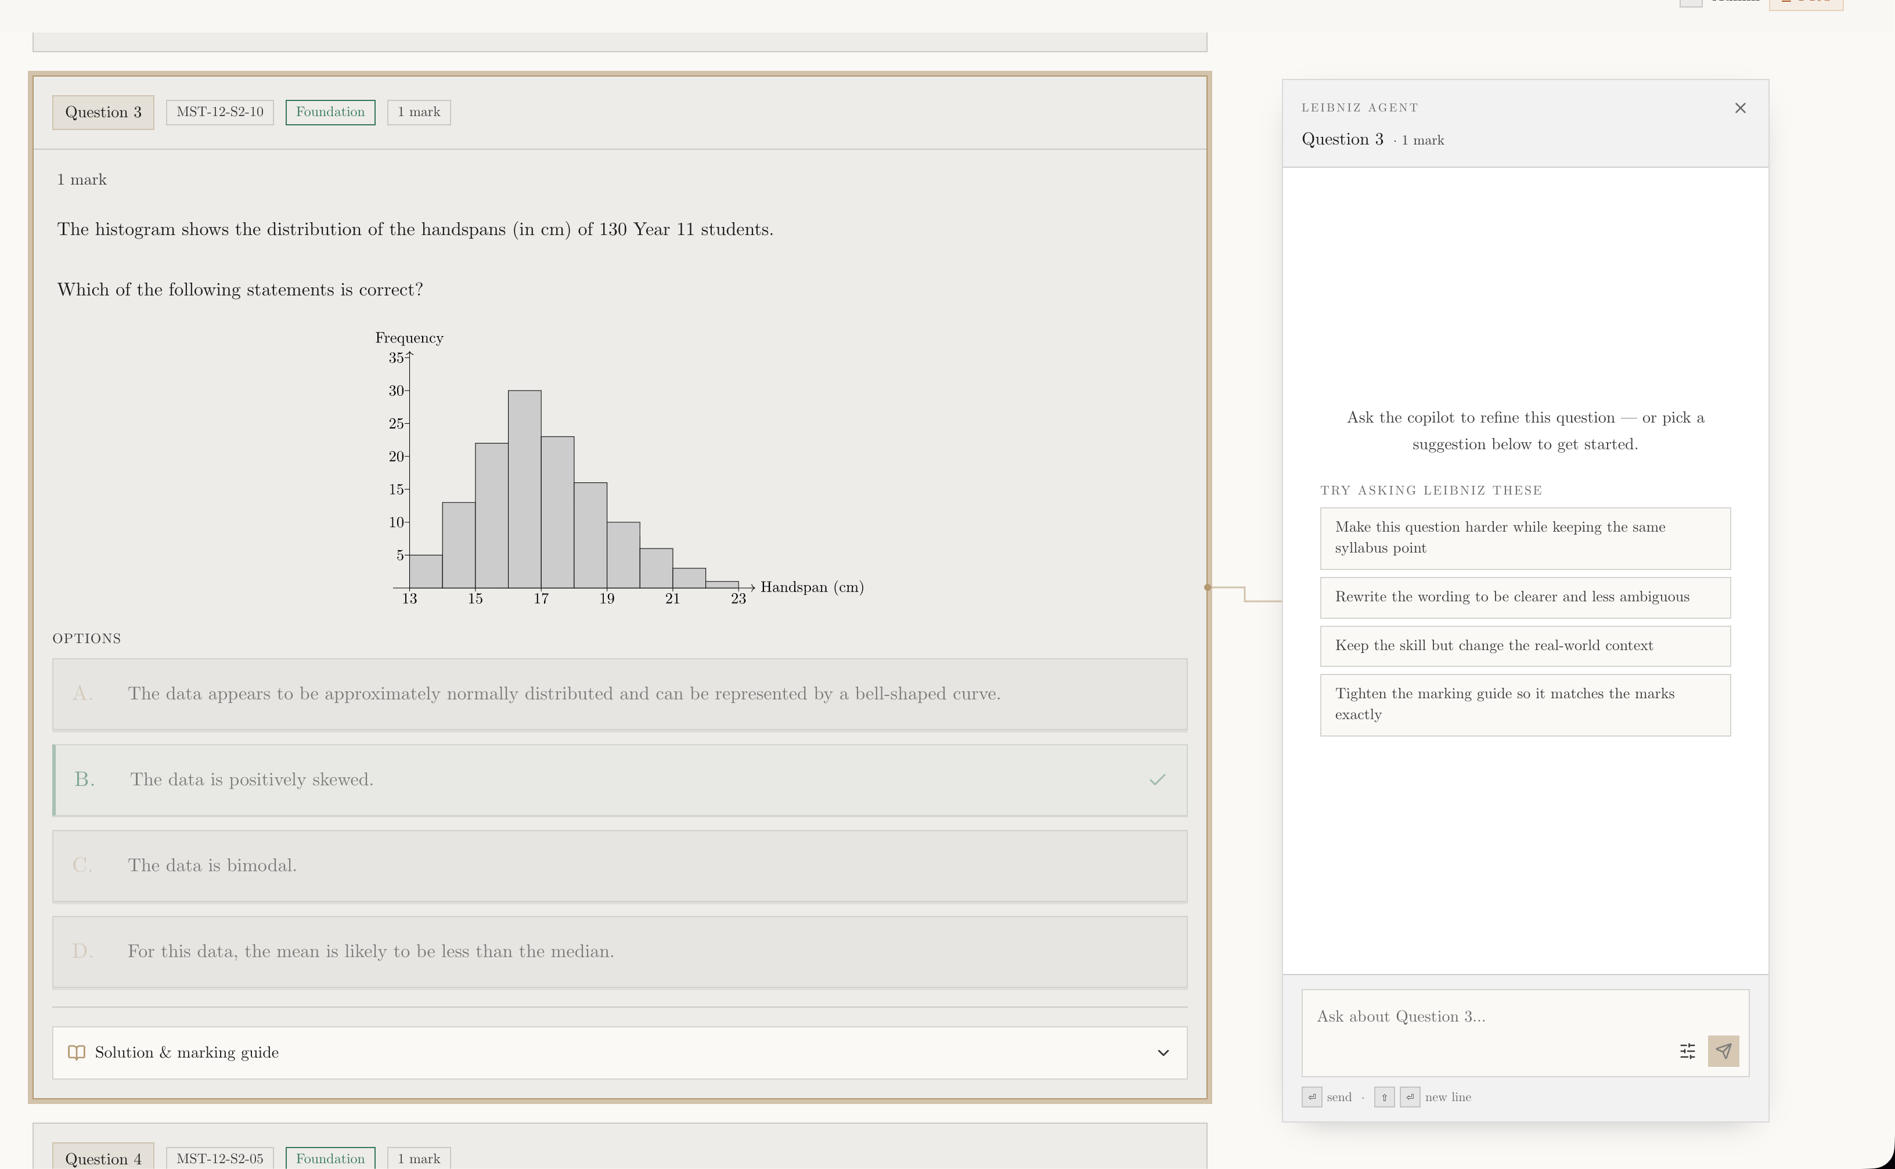Viewport: 1895px width, 1169px height.
Task: Click the shift key hint icon
Action: [1384, 1097]
